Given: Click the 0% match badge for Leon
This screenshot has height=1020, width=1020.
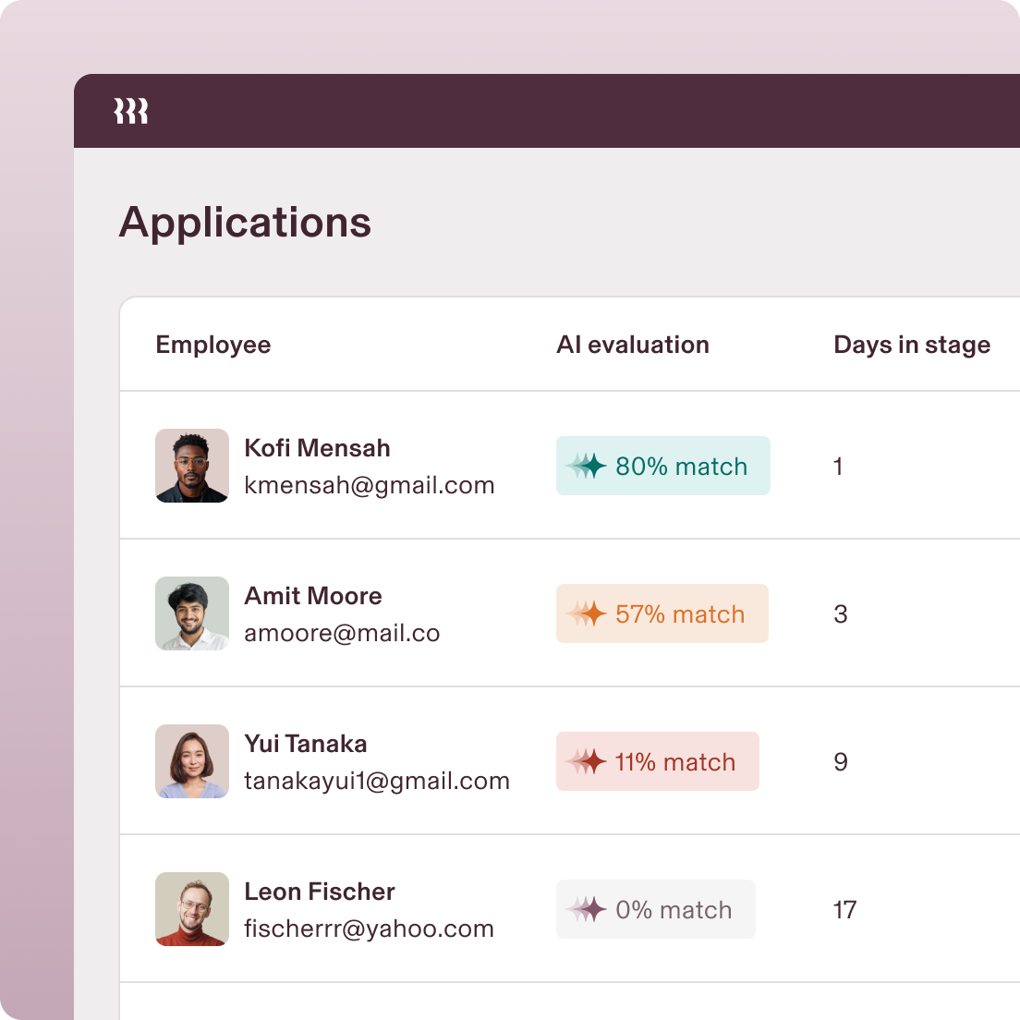Looking at the screenshot, I should coord(656,909).
